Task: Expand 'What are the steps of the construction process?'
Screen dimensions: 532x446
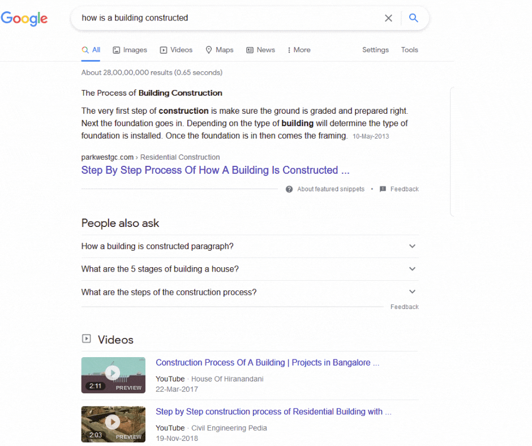Action: [x=413, y=291]
